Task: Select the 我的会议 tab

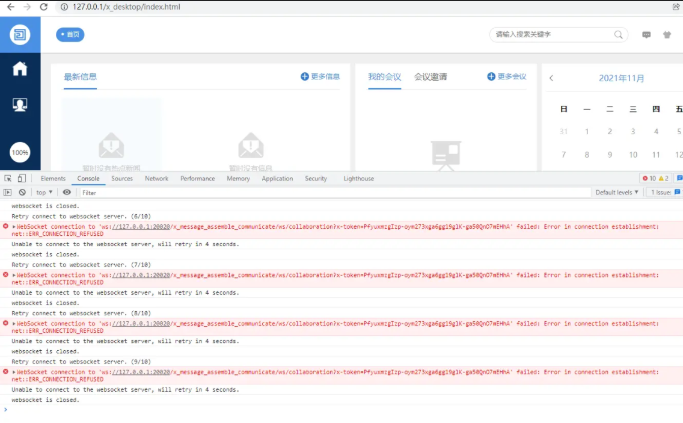Action: (385, 77)
